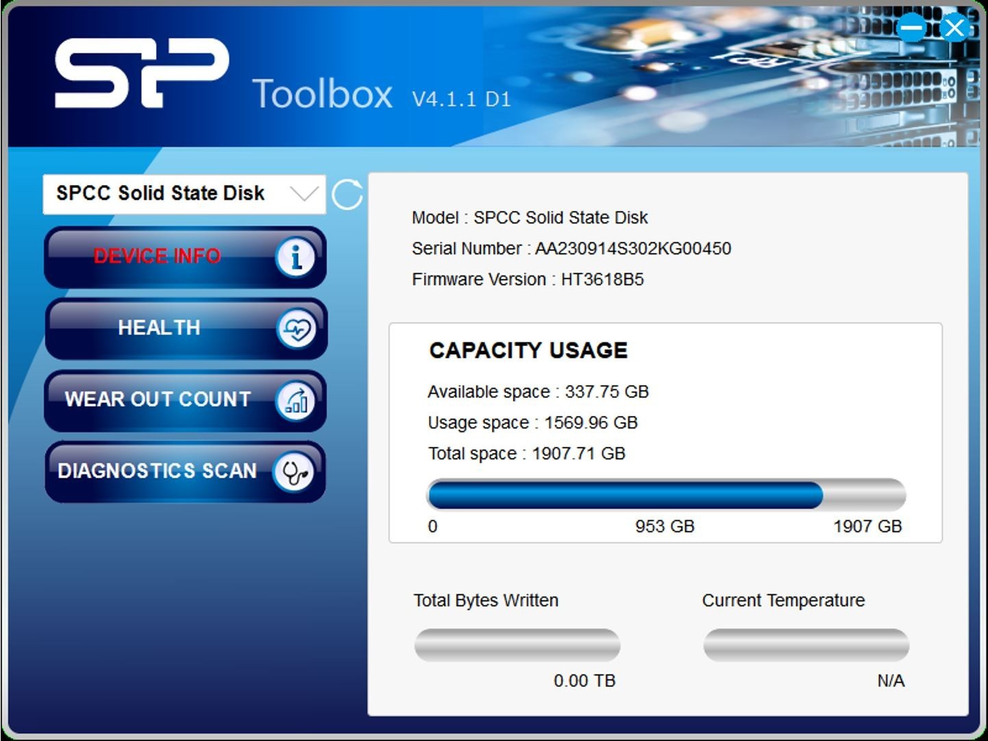Click the Current Temperature bar
The height and width of the screenshot is (741, 988).
(806, 645)
